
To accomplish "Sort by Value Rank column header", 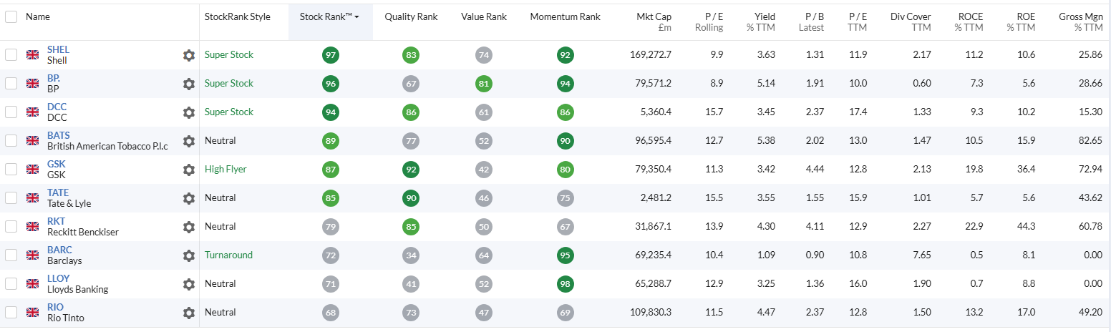I will click(484, 16).
